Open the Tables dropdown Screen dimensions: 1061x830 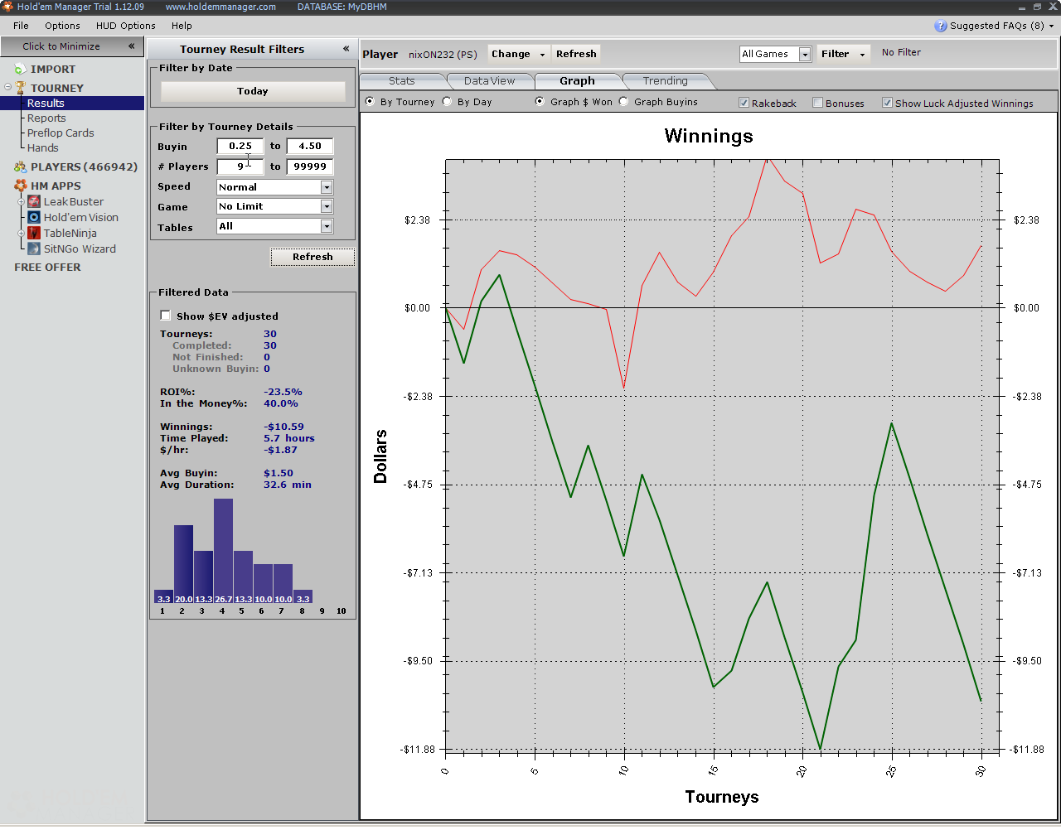pyautogui.click(x=327, y=227)
